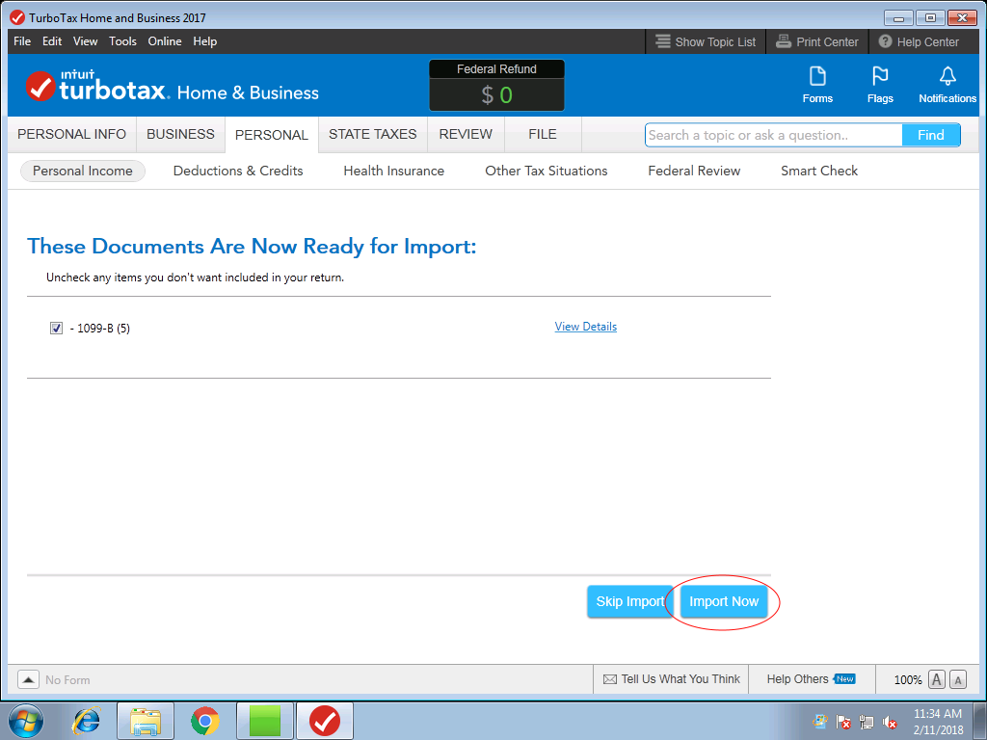Click the Skip Import button
The width and height of the screenshot is (987, 740).
[630, 601]
